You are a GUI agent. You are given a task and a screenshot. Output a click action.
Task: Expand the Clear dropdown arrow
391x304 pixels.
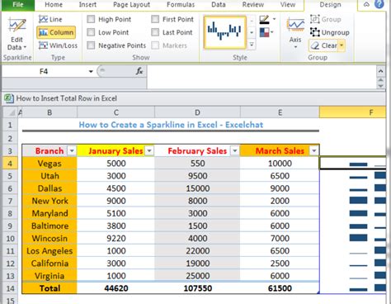point(342,45)
